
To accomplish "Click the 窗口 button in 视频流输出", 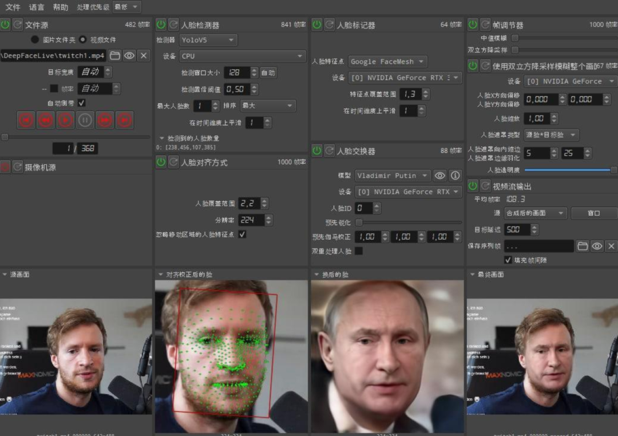I will click(593, 213).
